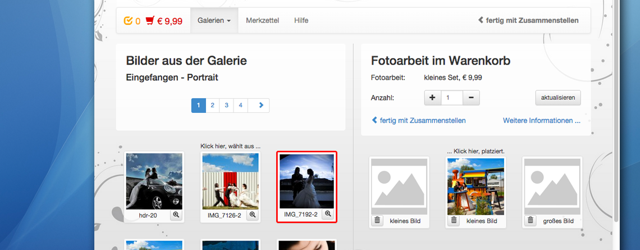Image resolution: width=640 pixels, height=250 pixels.
Task: Click the placed train photo in the cart
Action: (x=476, y=187)
